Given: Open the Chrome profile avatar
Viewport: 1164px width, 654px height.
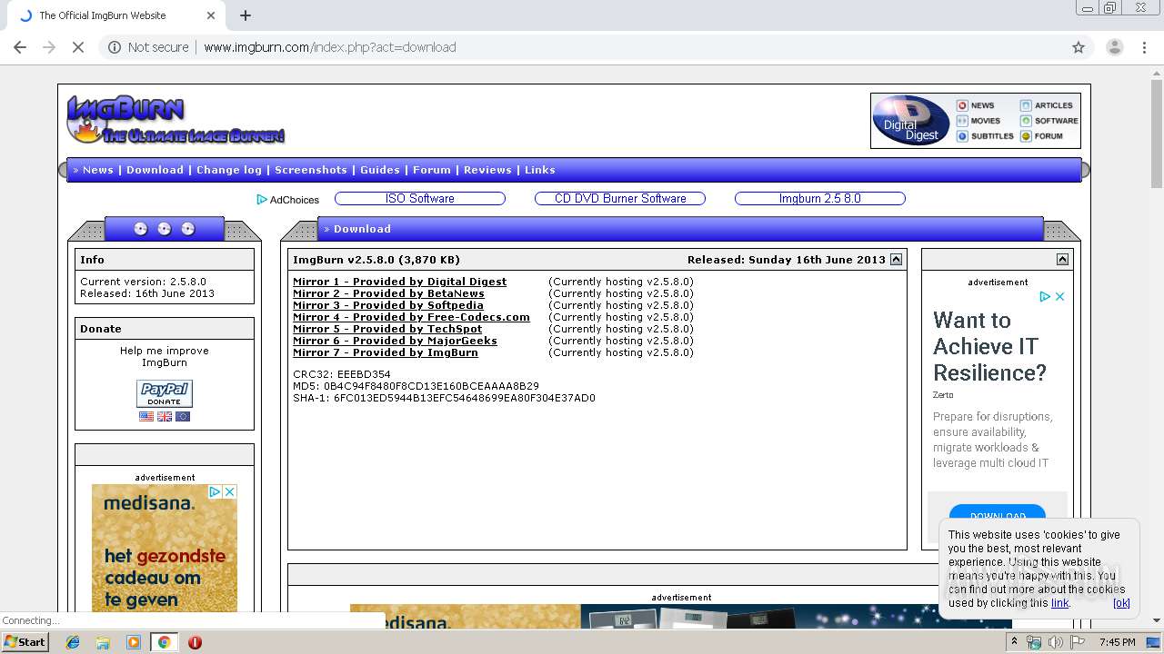Looking at the screenshot, I should 1115,47.
